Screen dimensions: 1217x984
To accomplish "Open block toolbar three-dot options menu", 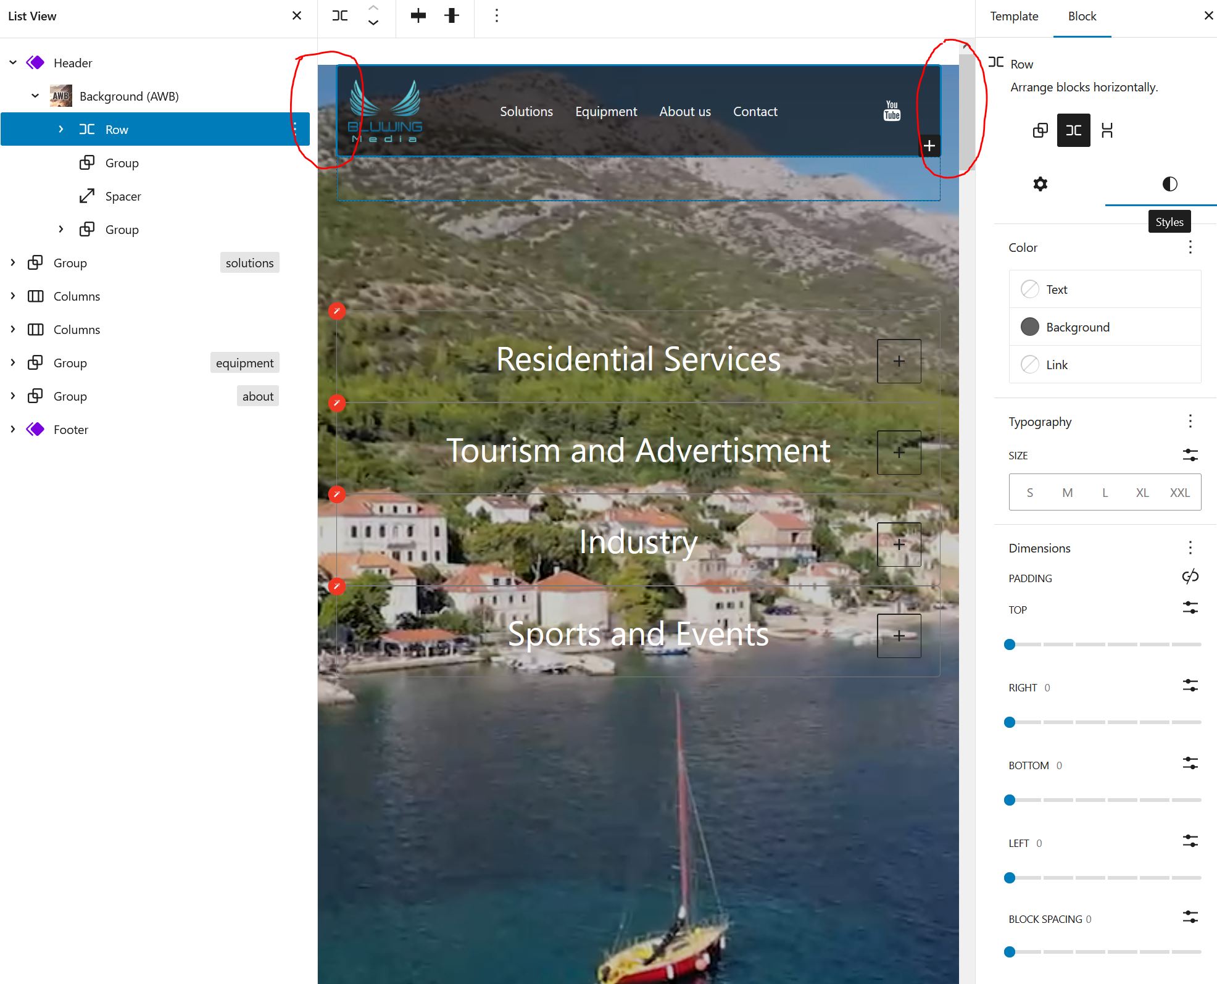I will click(497, 15).
